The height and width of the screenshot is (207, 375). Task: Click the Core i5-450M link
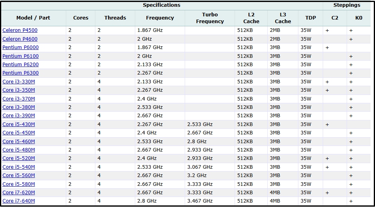(19, 133)
